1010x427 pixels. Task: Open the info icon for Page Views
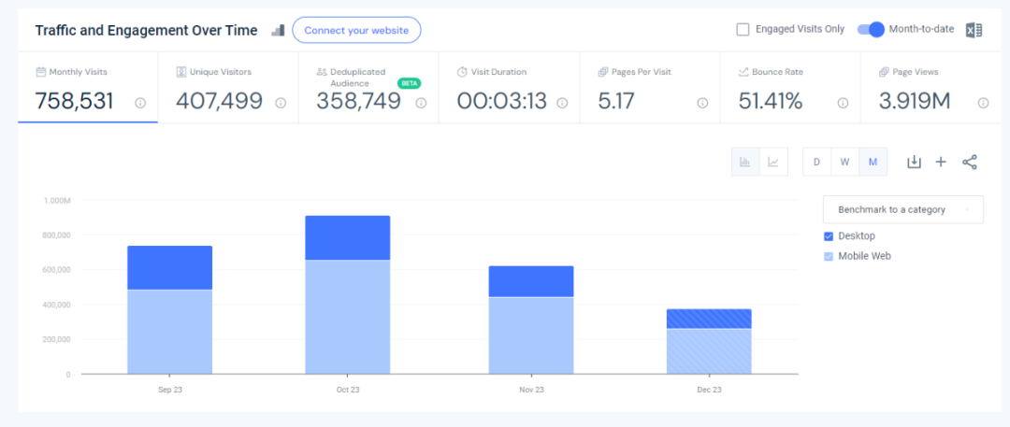(983, 103)
